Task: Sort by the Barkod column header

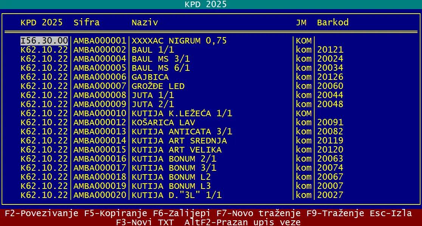Action: (x=333, y=22)
